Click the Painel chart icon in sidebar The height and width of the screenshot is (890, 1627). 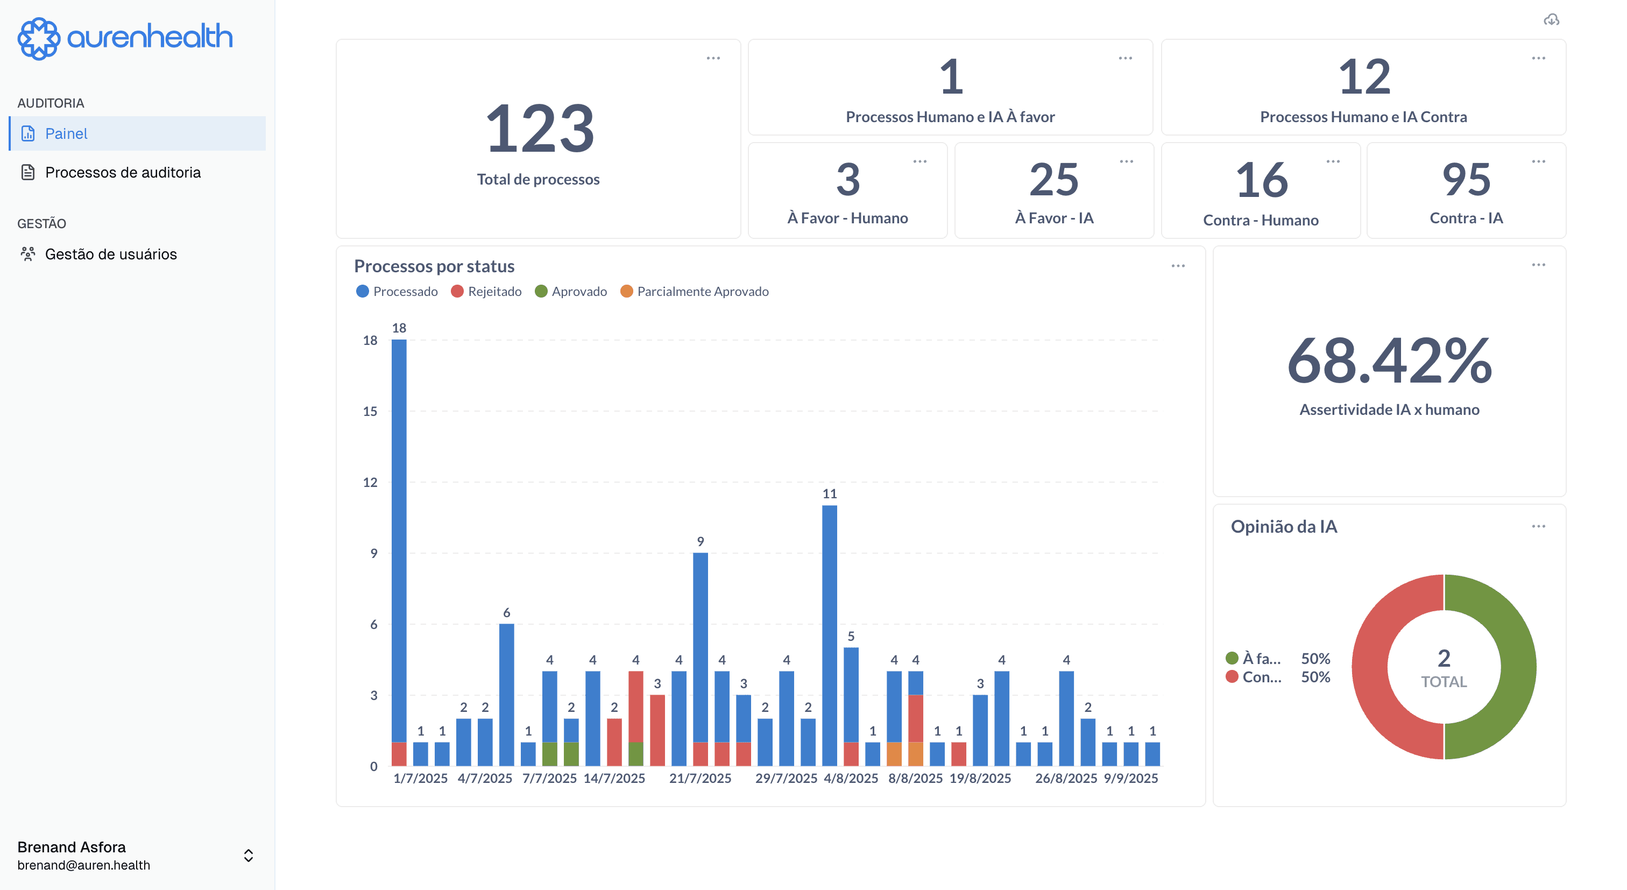pos(28,133)
